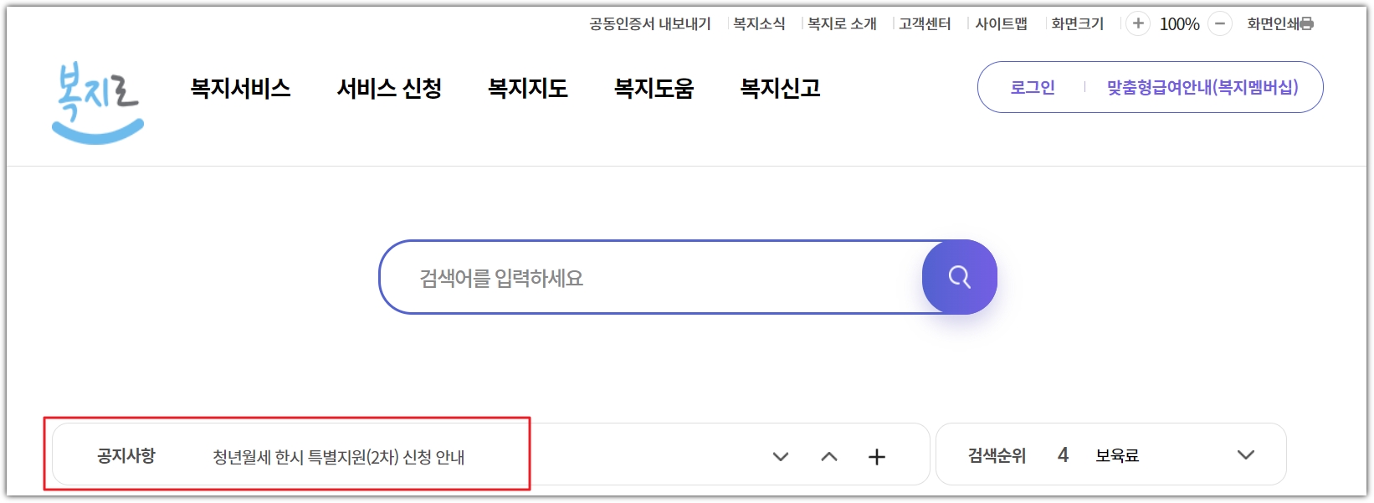Open 복지로 소개 link
This screenshot has width=1374, height=503.
(x=842, y=23)
